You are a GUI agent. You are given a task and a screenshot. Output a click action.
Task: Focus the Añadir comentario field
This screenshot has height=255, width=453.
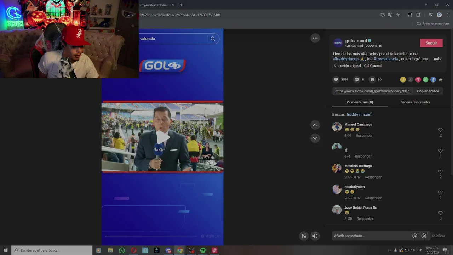[372, 236]
